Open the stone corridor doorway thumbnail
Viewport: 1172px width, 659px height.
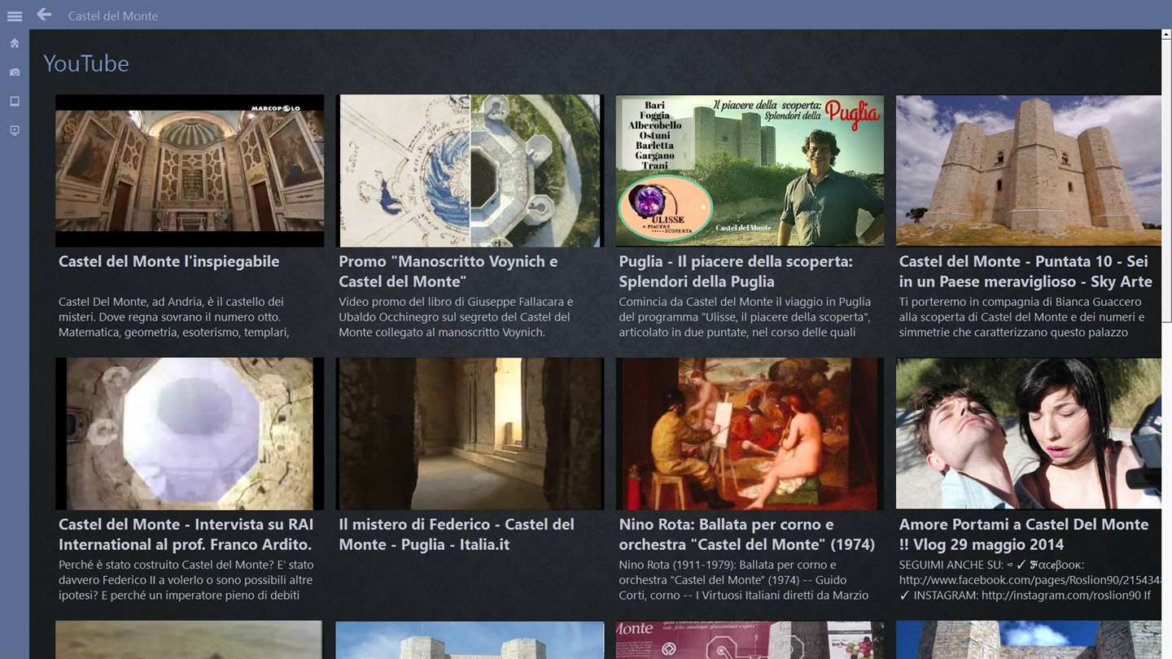click(470, 434)
